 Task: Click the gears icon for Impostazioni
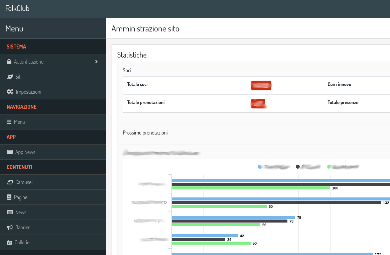[x=10, y=92]
